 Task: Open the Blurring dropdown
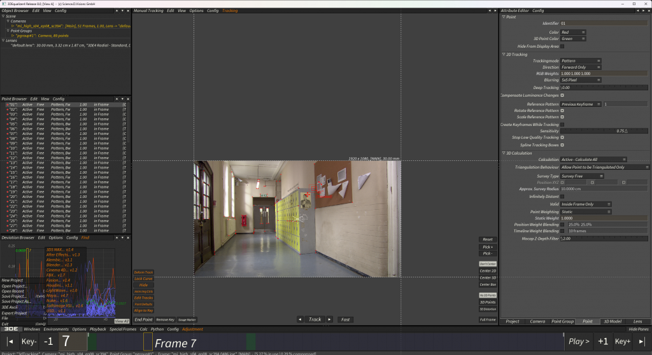click(581, 80)
